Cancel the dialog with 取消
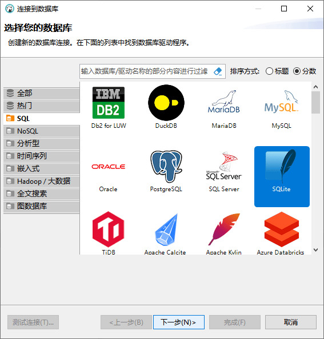The image size is (324, 339). pos(291,322)
